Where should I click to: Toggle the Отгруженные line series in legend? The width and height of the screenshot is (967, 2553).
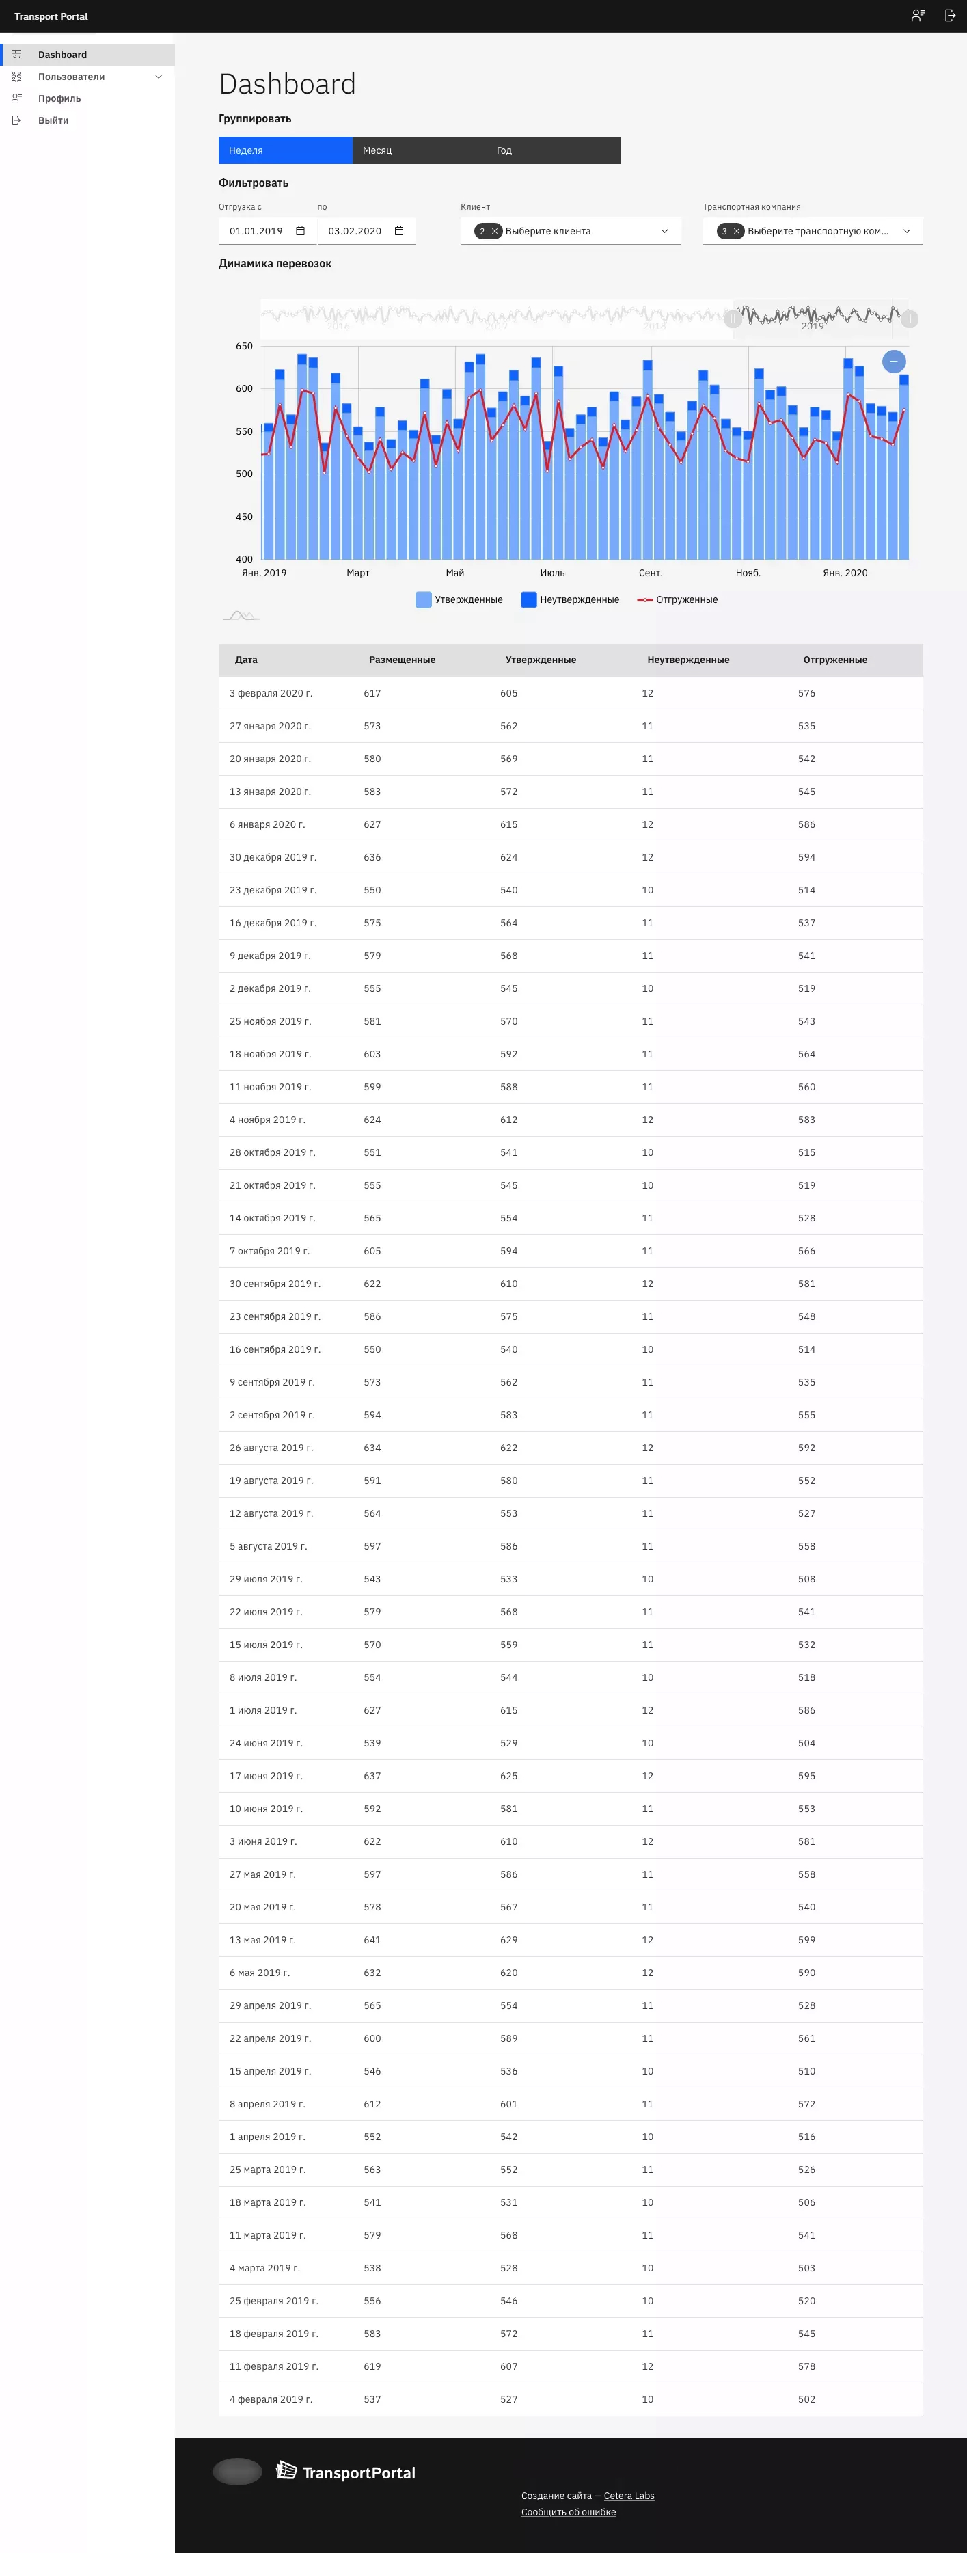[678, 599]
